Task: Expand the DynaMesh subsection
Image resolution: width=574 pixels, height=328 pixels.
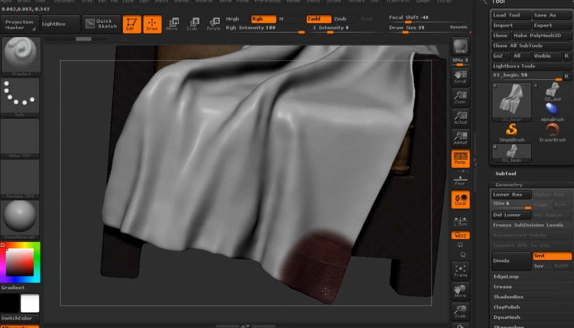Action: pyautogui.click(x=507, y=317)
